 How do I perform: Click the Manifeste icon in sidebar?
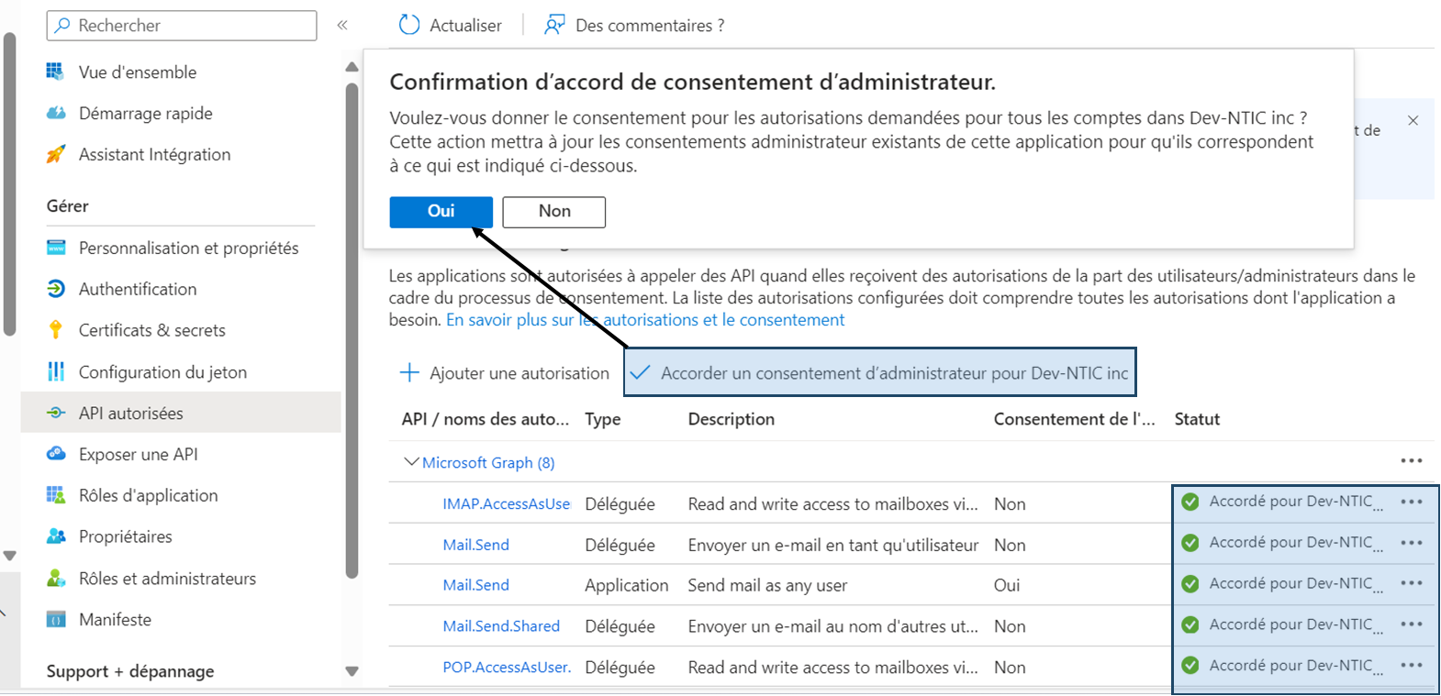56,619
